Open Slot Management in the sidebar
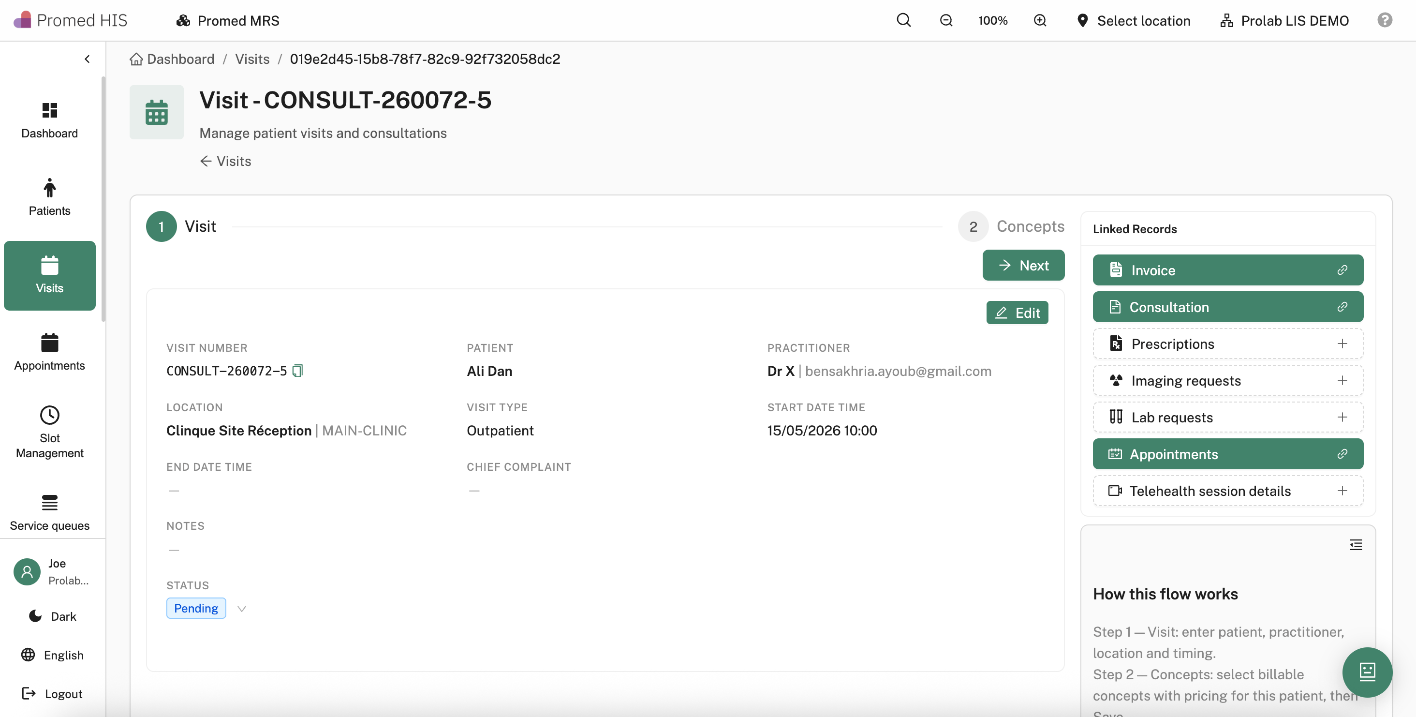Image resolution: width=1416 pixels, height=717 pixels. coord(49,432)
